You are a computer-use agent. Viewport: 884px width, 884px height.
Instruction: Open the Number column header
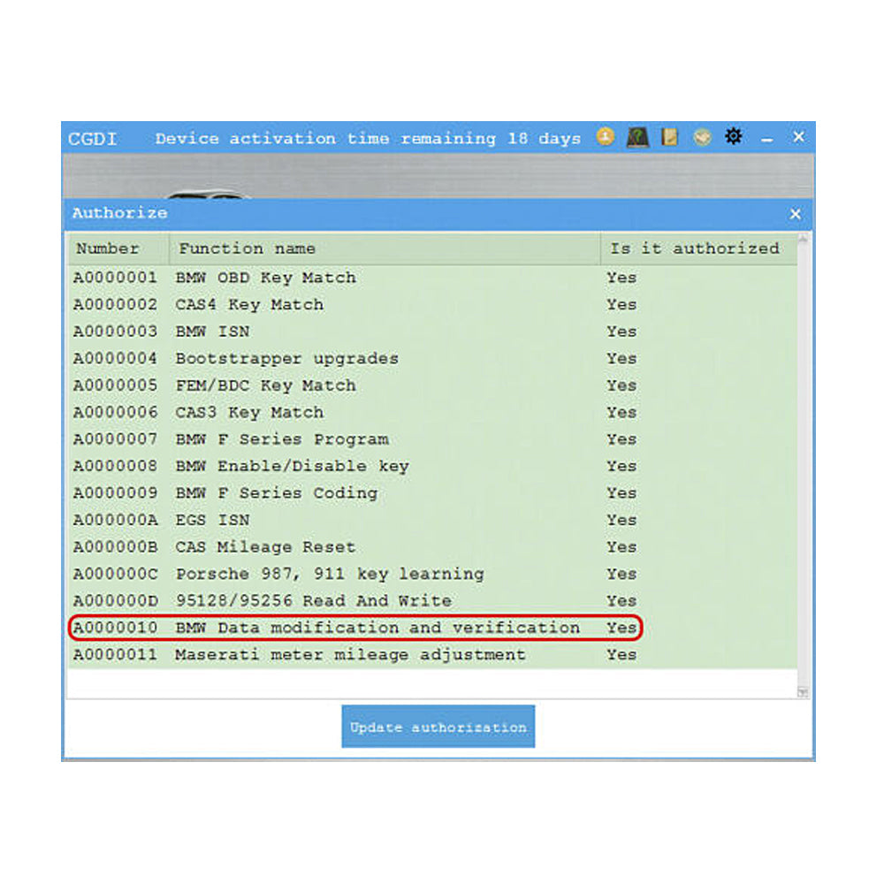point(106,248)
